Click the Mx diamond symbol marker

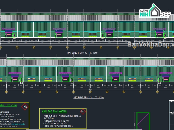click(83, 111)
